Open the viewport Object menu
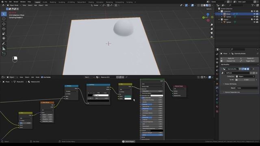The image size is (260, 146). click(x=41, y=5)
